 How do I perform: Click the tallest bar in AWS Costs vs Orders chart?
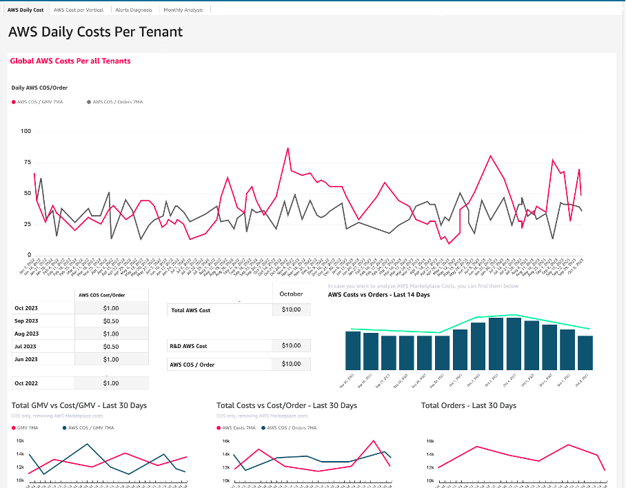click(x=514, y=344)
